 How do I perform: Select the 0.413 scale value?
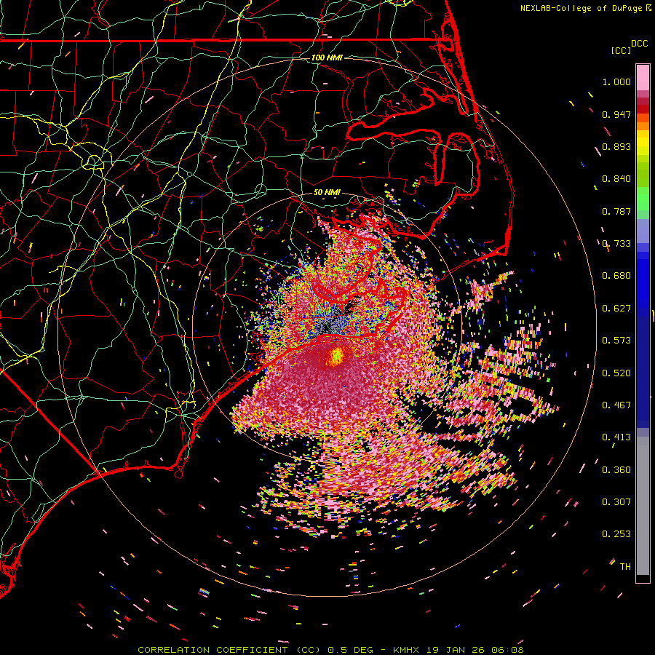click(616, 437)
